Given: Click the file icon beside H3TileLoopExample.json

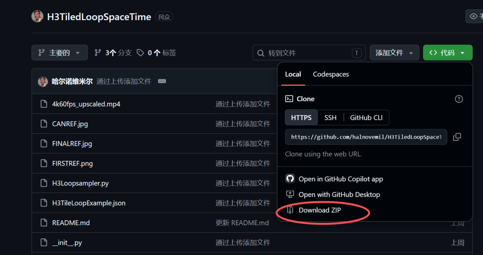Looking at the screenshot, I should point(44,203).
